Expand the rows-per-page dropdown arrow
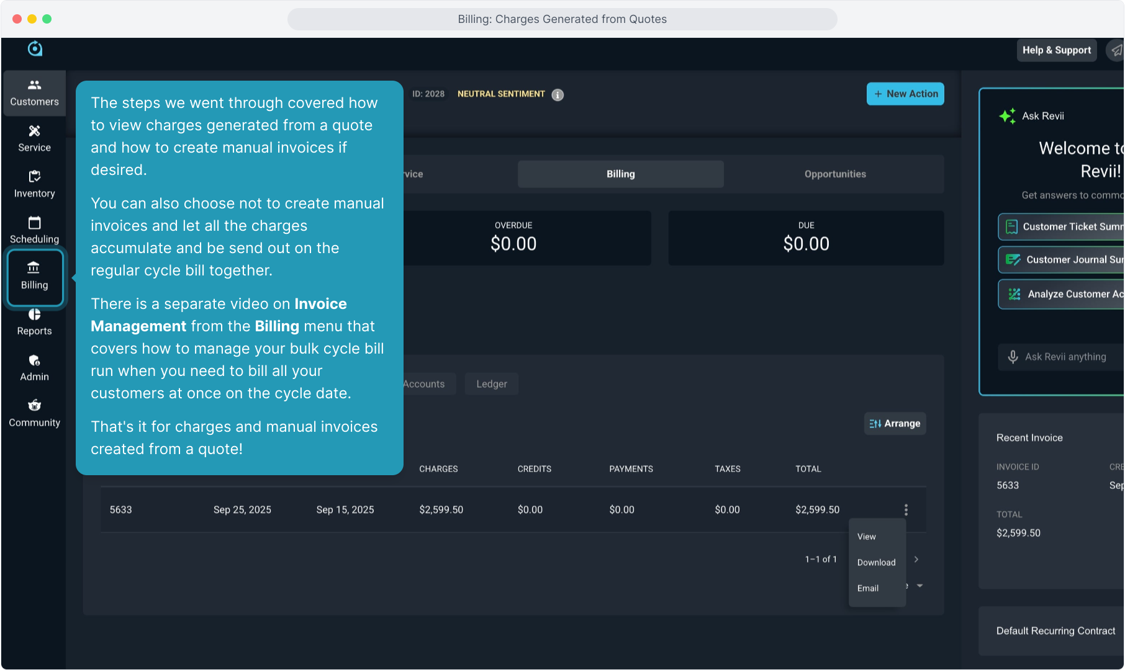This screenshot has width=1125, height=670. (x=919, y=586)
